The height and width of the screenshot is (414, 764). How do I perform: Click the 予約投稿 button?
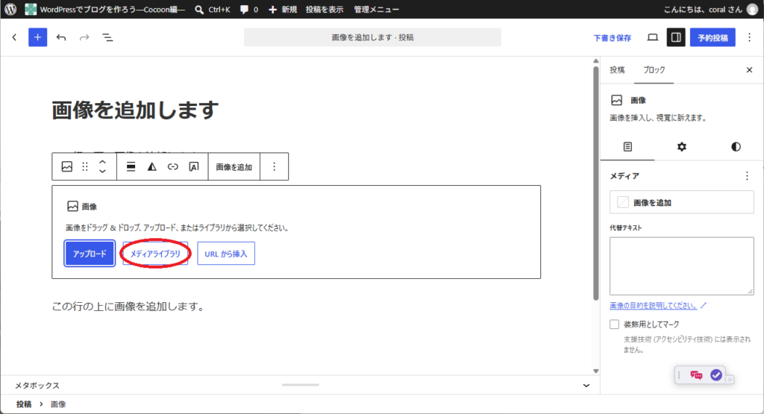click(713, 37)
